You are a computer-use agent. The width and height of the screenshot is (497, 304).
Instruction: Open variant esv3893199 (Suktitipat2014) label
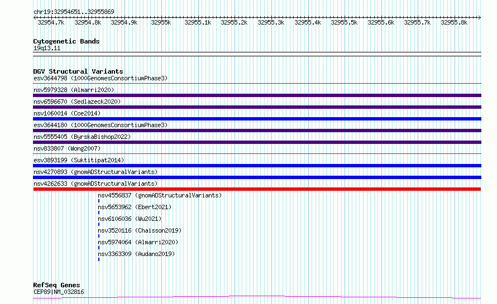(79, 160)
